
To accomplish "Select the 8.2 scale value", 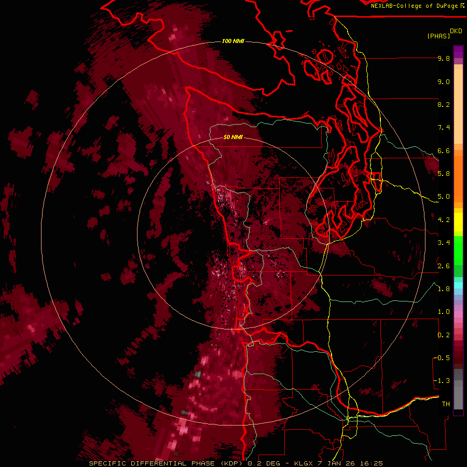I will [444, 105].
